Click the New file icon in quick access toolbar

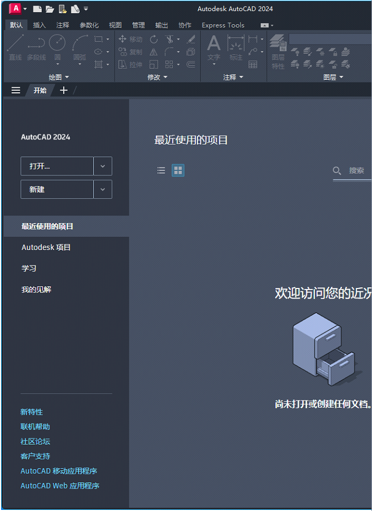point(37,9)
